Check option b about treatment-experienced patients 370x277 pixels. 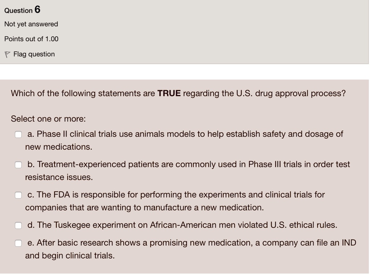pyautogui.click(x=18, y=165)
